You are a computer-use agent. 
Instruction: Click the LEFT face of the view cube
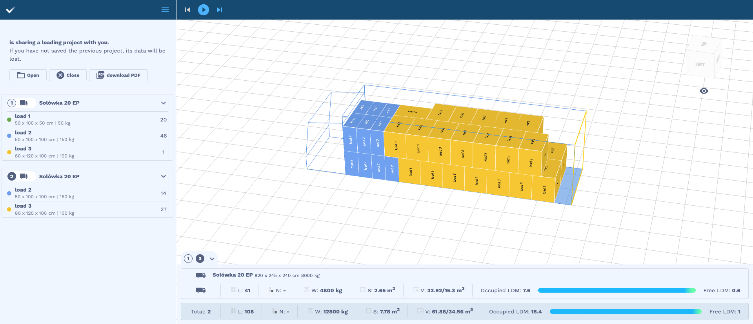pyautogui.click(x=700, y=64)
